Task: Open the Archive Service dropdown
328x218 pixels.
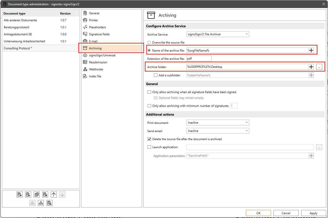Action: [218, 34]
